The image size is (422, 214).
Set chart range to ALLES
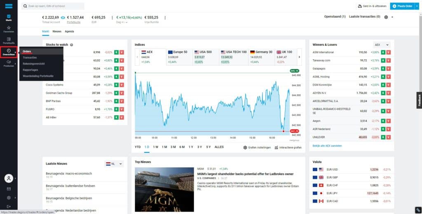219,147
